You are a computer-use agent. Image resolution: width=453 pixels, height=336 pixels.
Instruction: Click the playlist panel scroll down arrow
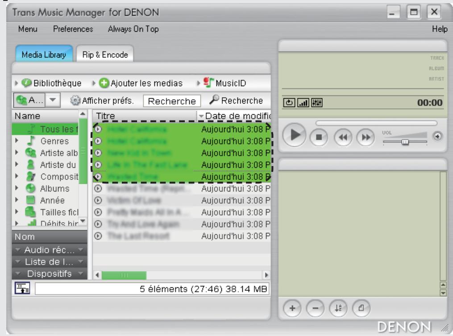click(443, 293)
